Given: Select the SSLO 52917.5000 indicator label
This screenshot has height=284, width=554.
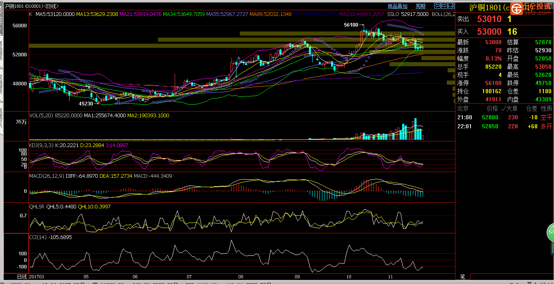Looking at the screenshot, I should pos(408,14).
